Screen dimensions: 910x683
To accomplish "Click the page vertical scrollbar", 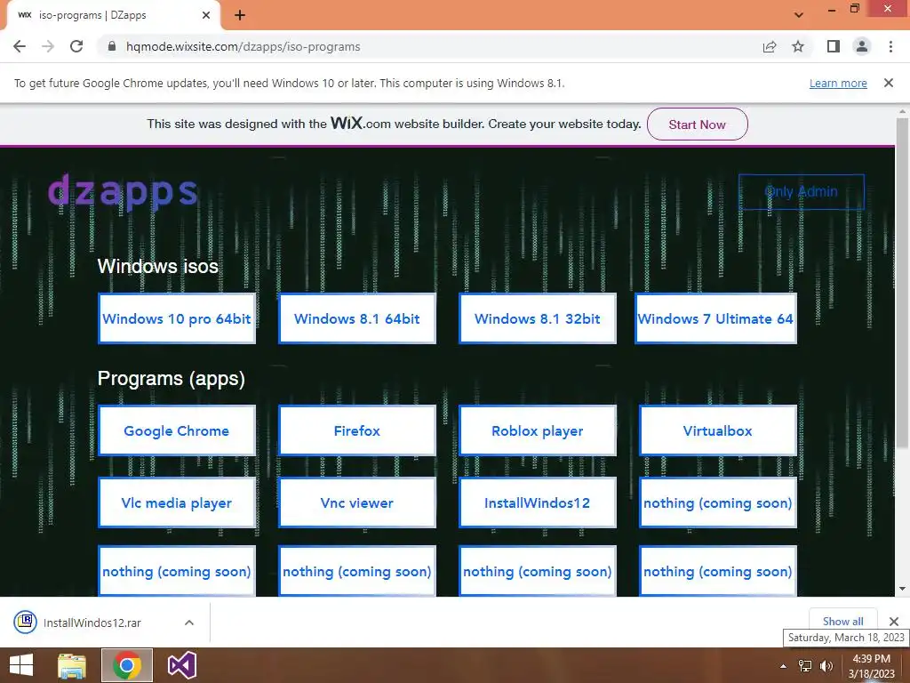I will coord(902,283).
